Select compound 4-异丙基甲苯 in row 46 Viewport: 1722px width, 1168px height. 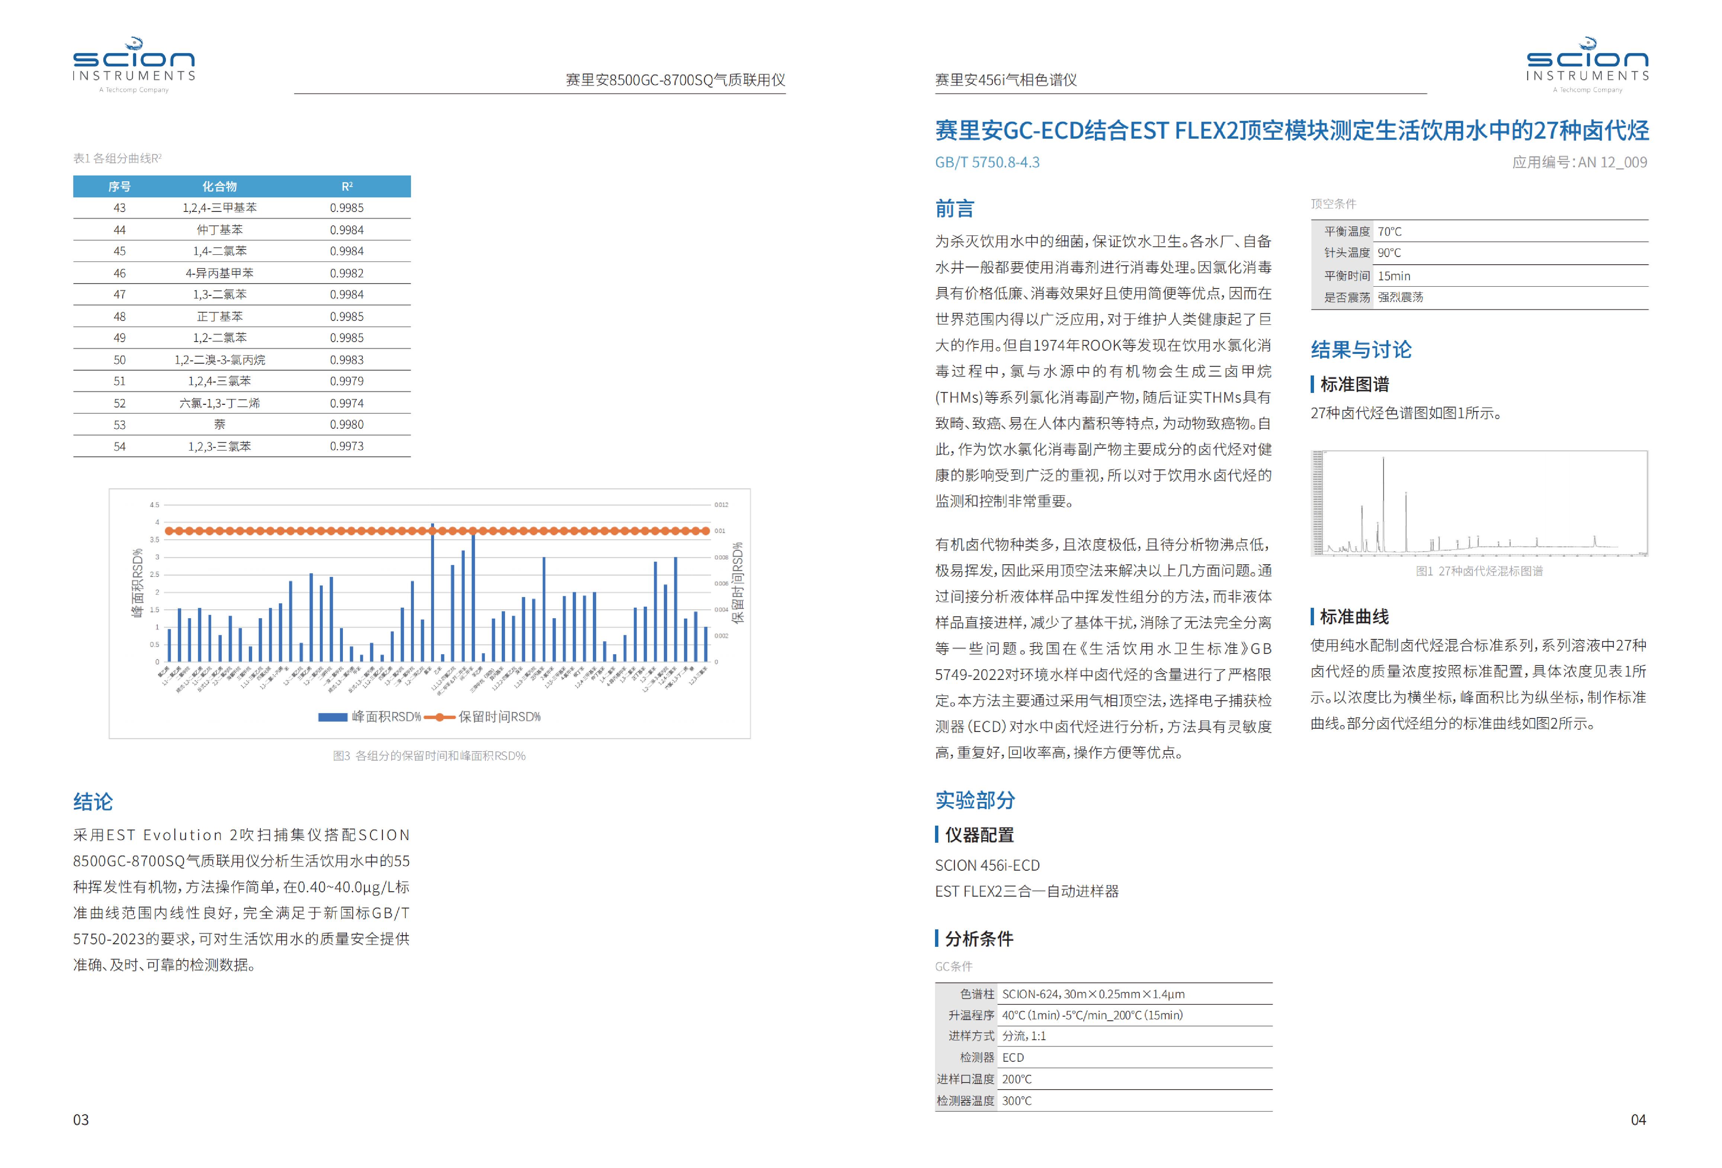click(219, 273)
